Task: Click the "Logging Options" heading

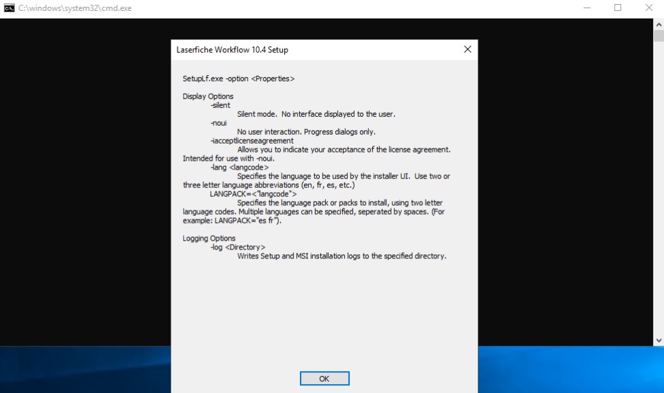Action: (x=209, y=239)
